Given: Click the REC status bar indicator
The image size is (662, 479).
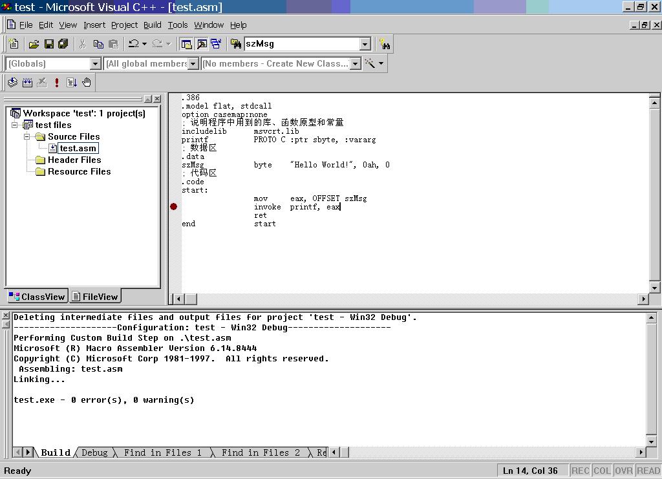Looking at the screenshot, I should pyautogui.click(x=581, y=471).
